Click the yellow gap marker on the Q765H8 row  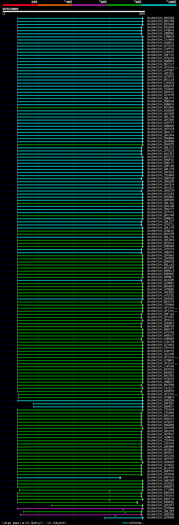[x=123, y=510]
